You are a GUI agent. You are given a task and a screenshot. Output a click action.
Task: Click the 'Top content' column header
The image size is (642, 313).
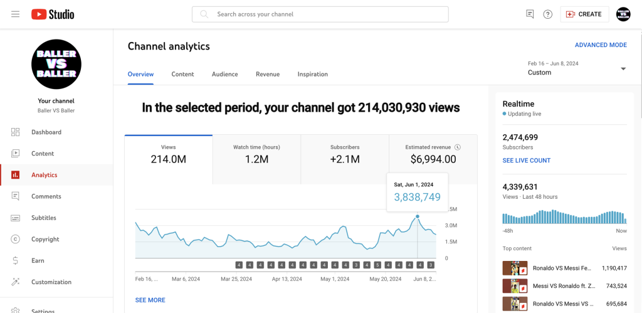click(x=517, y=248)
